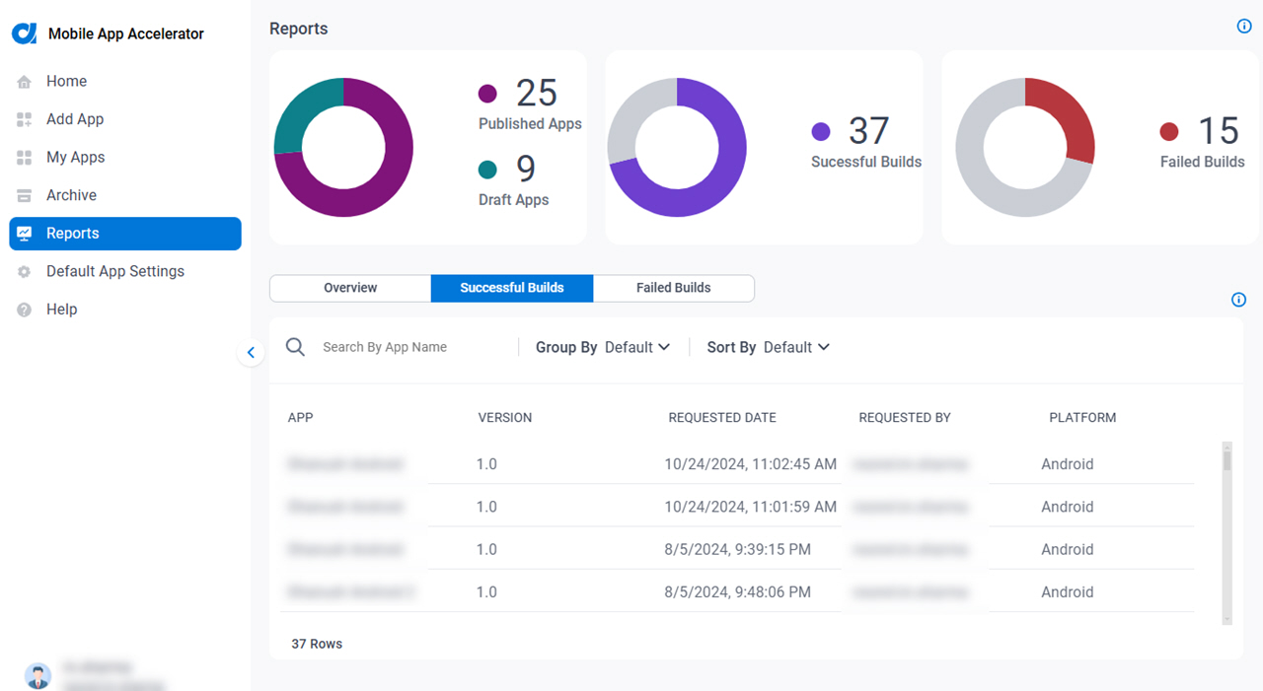The width and height of the screenshot is (1263, 691).
Task: Click the user avatar at bottom left
Action: pos(37,676)
